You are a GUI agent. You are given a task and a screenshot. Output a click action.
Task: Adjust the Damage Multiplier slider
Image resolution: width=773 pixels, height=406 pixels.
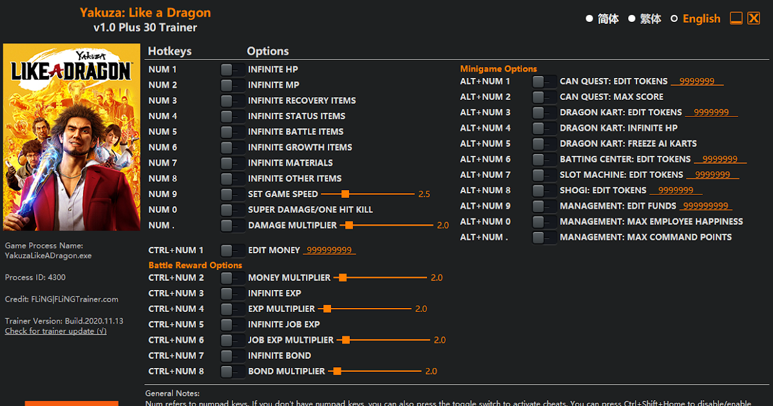pos(385,225)
